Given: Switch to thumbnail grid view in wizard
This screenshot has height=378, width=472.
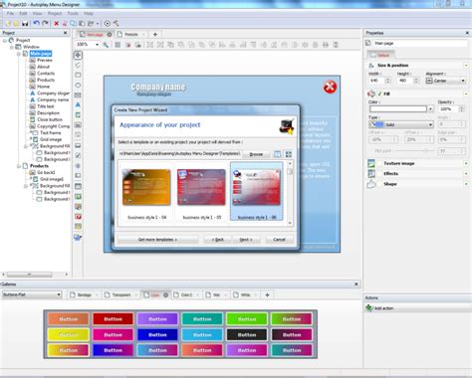Looking at the screenshot, I should click(289, 154).
